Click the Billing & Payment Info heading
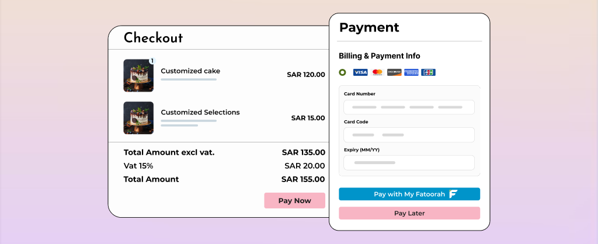This screenshot has height=244, width=598. [x=380, y=56]
